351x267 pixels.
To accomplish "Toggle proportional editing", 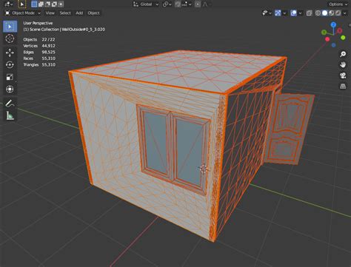I will coord(198,4).
